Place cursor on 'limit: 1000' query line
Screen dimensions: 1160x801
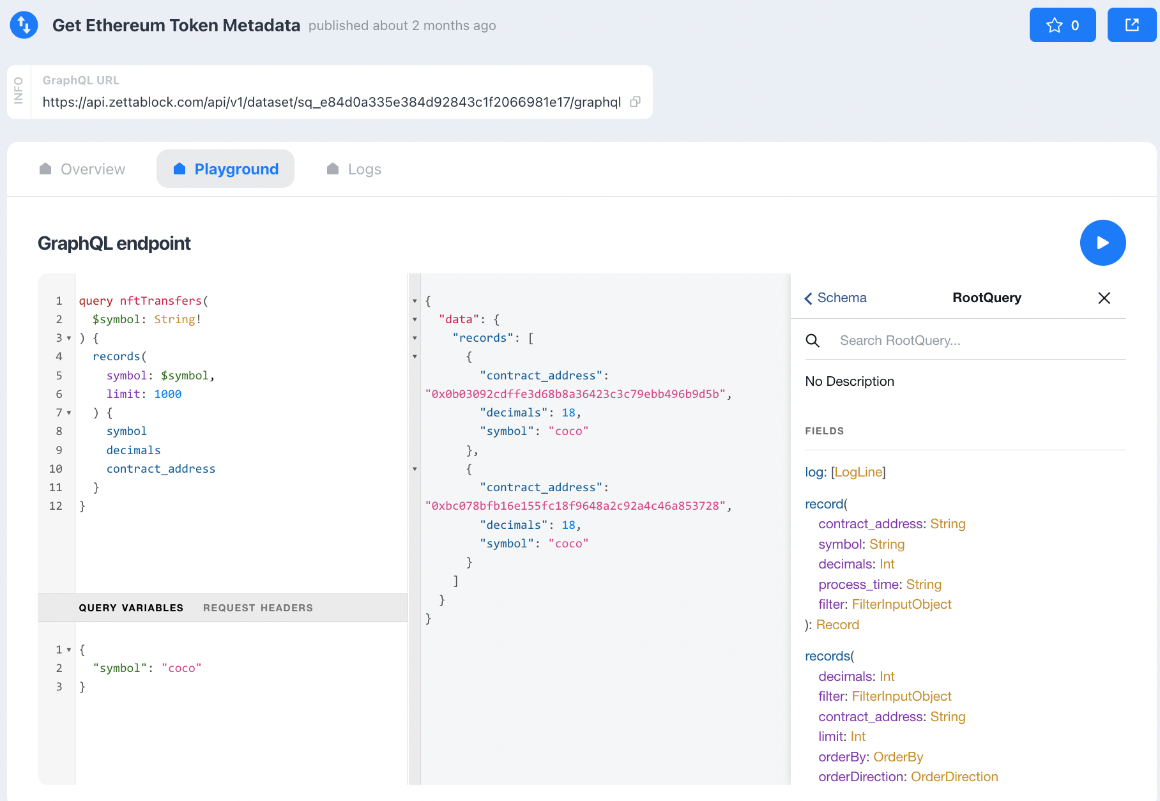point(144,394)
